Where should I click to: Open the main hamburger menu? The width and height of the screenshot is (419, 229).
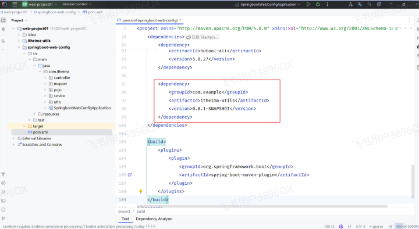click(x=15, y=4)
